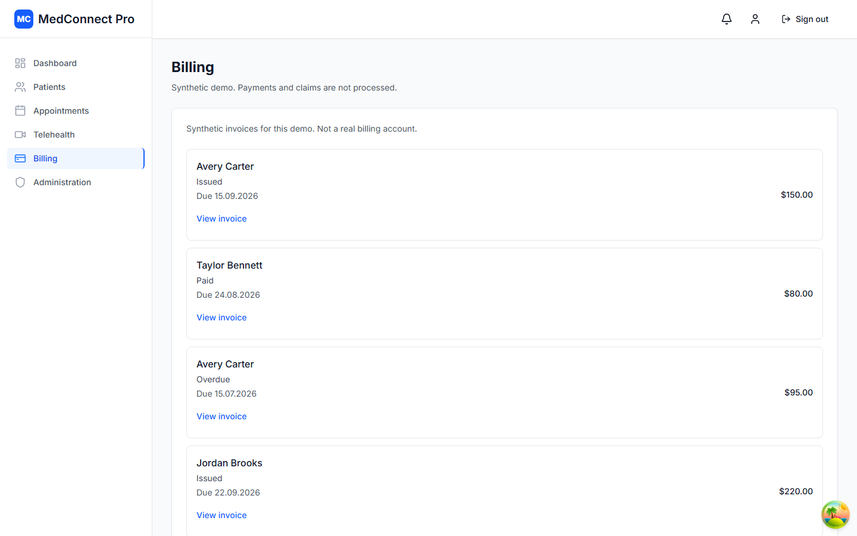Click the Appointments calendar icon
Image resolution: width=857 pixels, height=536 pixels.
20,111
